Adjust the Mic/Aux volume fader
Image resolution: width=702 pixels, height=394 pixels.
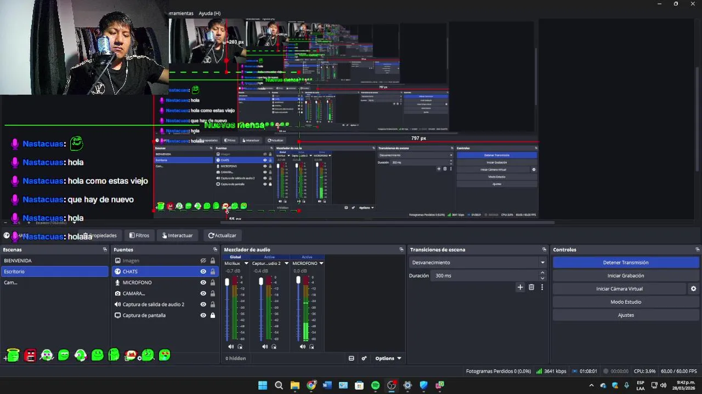(x=227, y=282)
